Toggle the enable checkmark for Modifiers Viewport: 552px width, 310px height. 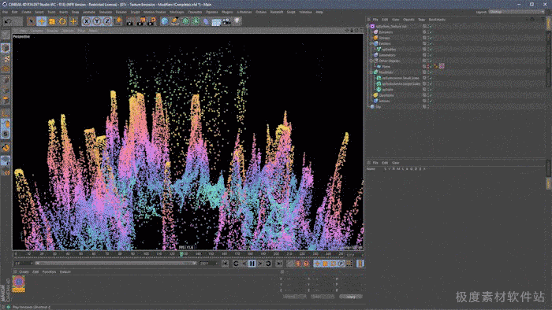(x=431, y=72)
